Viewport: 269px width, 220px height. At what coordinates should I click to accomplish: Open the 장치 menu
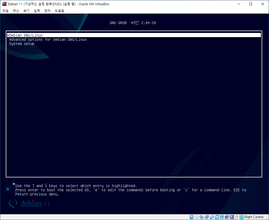click(x=47, y=11)
